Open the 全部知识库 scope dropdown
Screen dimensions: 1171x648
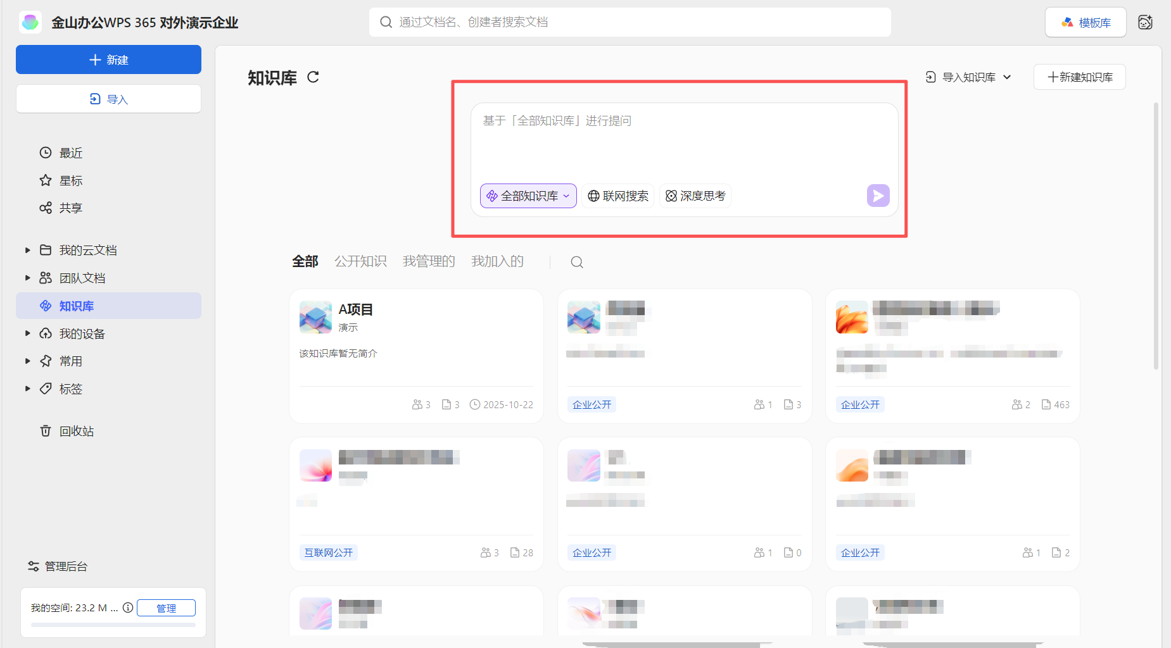coord(528,196)
